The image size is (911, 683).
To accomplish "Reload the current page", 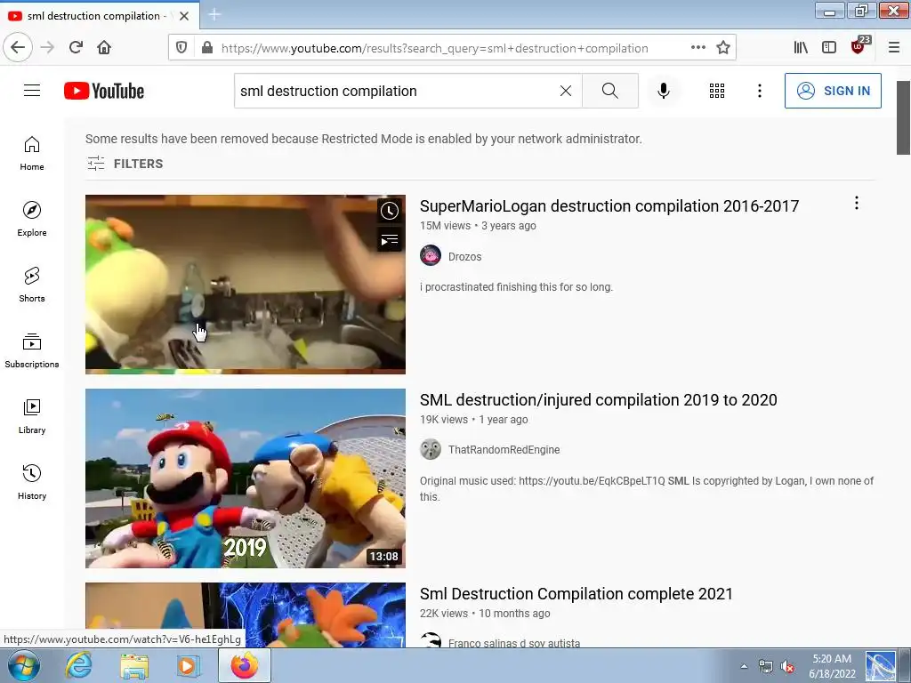I will (76, 47).
